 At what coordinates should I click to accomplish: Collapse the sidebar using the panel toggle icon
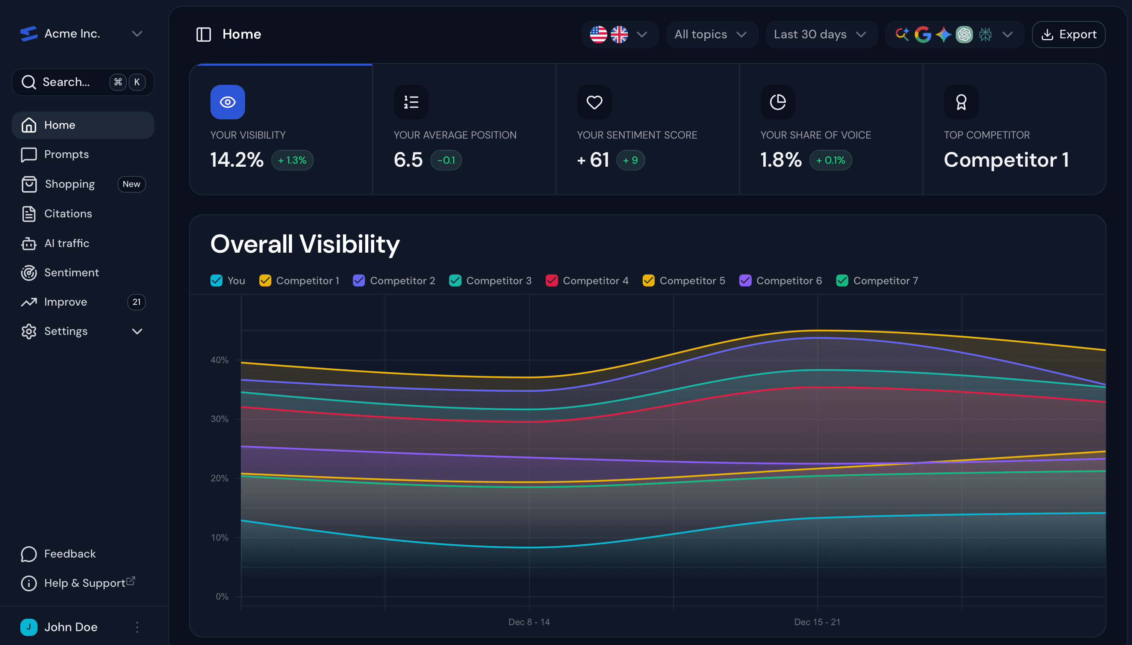(204, 34)
